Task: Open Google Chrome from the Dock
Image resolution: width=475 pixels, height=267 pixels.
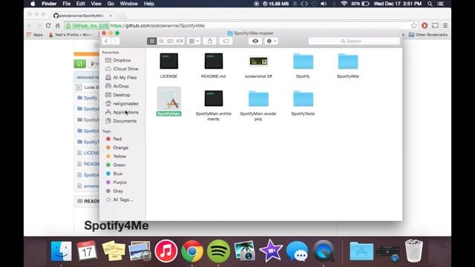Action: pos(192,251)
